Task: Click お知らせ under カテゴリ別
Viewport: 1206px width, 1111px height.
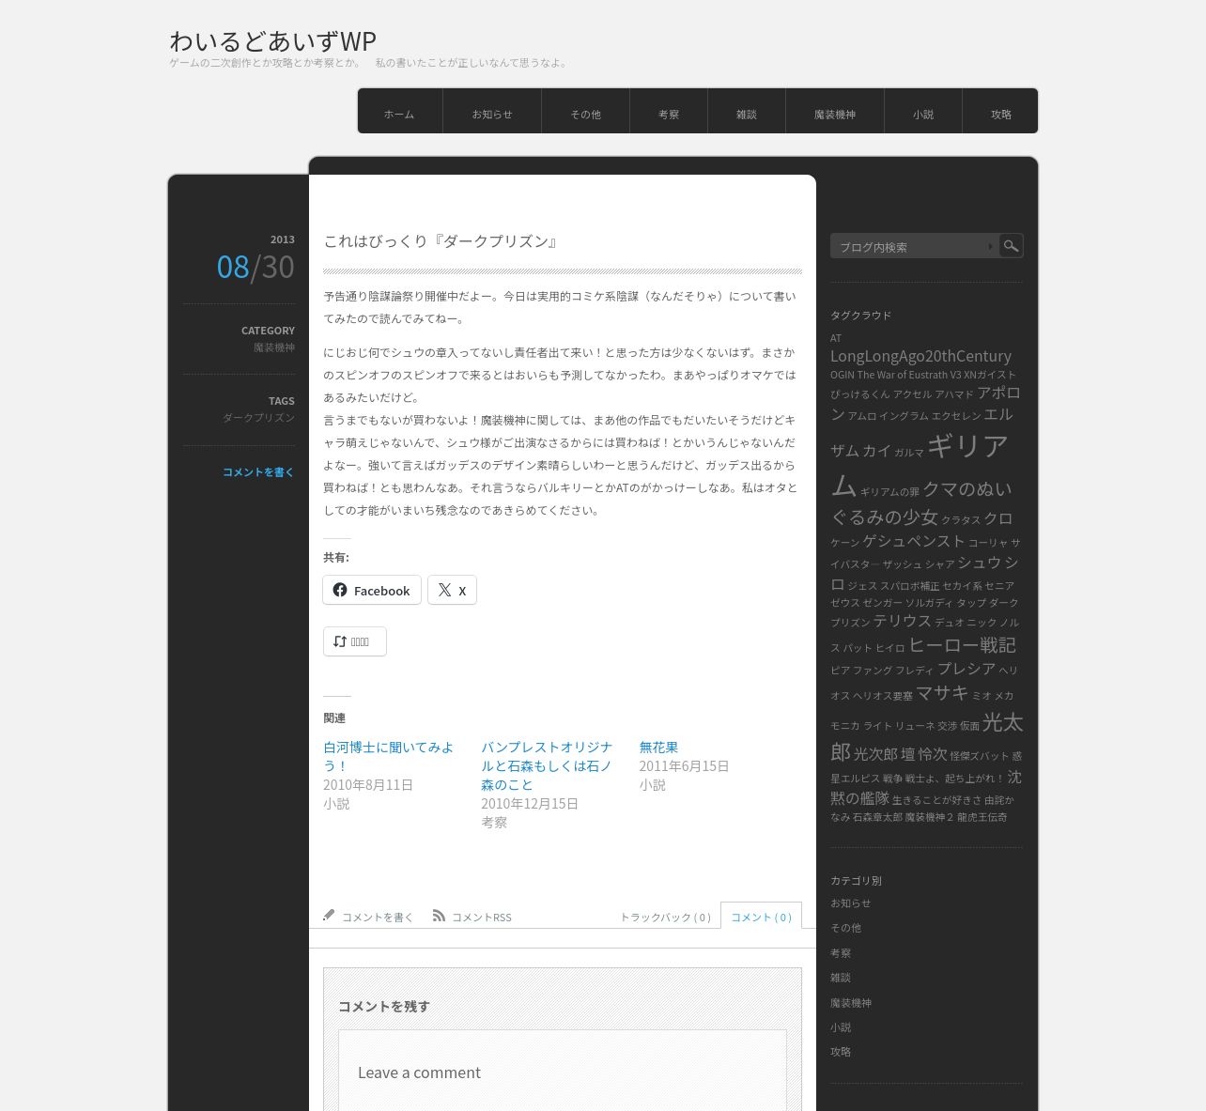Action: coord(850,903)
